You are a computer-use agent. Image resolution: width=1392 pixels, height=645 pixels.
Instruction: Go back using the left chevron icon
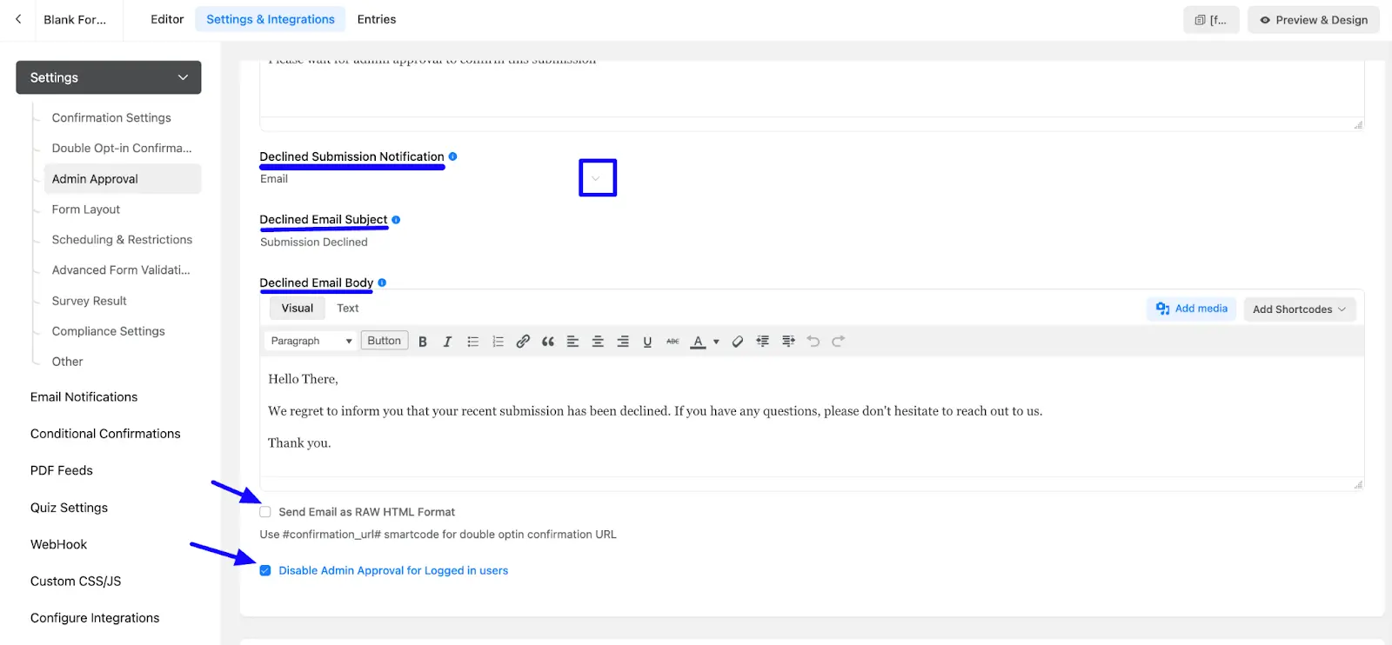pyautogui.click(x=18, y=19)
